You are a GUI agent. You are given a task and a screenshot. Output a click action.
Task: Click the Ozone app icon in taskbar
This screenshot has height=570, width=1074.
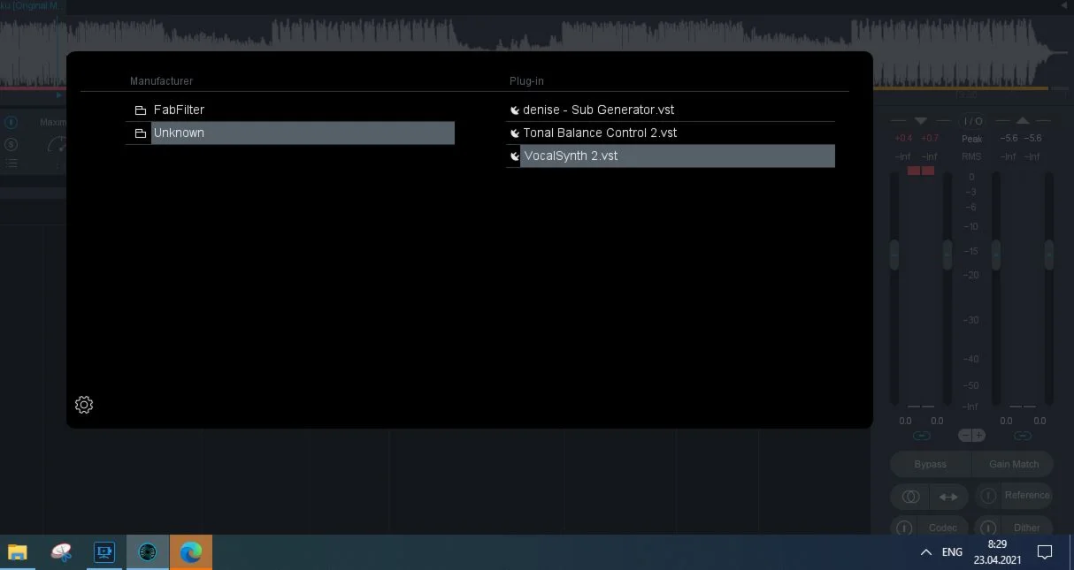click(x=148, y=552)
